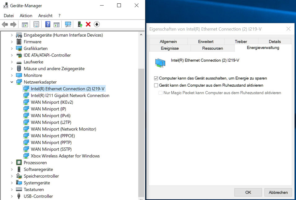The width and height of the screenshot is (296, 200).
Task: Click the Forward arrow in Geräte-Manager toolbar
Action: (x=13, y=25)
